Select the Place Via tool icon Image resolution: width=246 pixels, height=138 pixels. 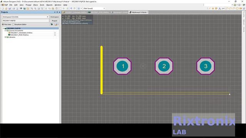coord(216,8)
